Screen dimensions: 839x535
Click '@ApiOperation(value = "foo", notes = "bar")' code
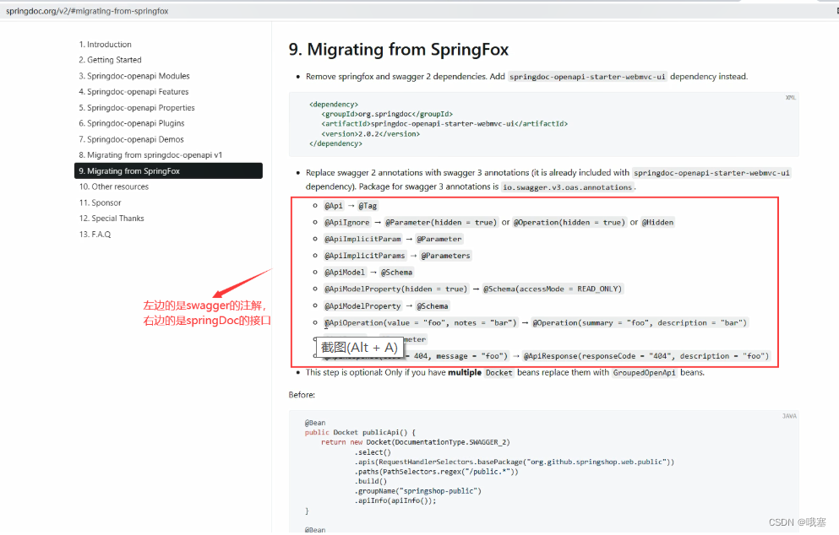421,323
